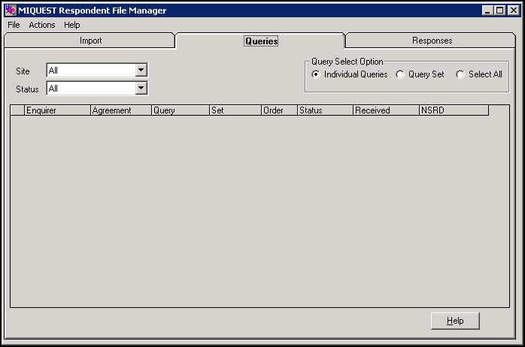Expand the Site dropdown arrow
The width and height of the screenshot is (525, 347).
[x=141, y=71]
